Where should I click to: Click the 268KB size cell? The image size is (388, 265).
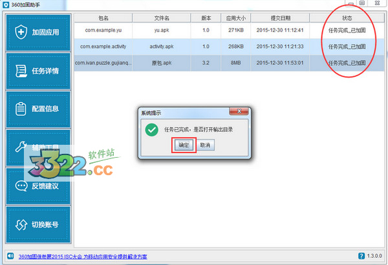point(236,47)
